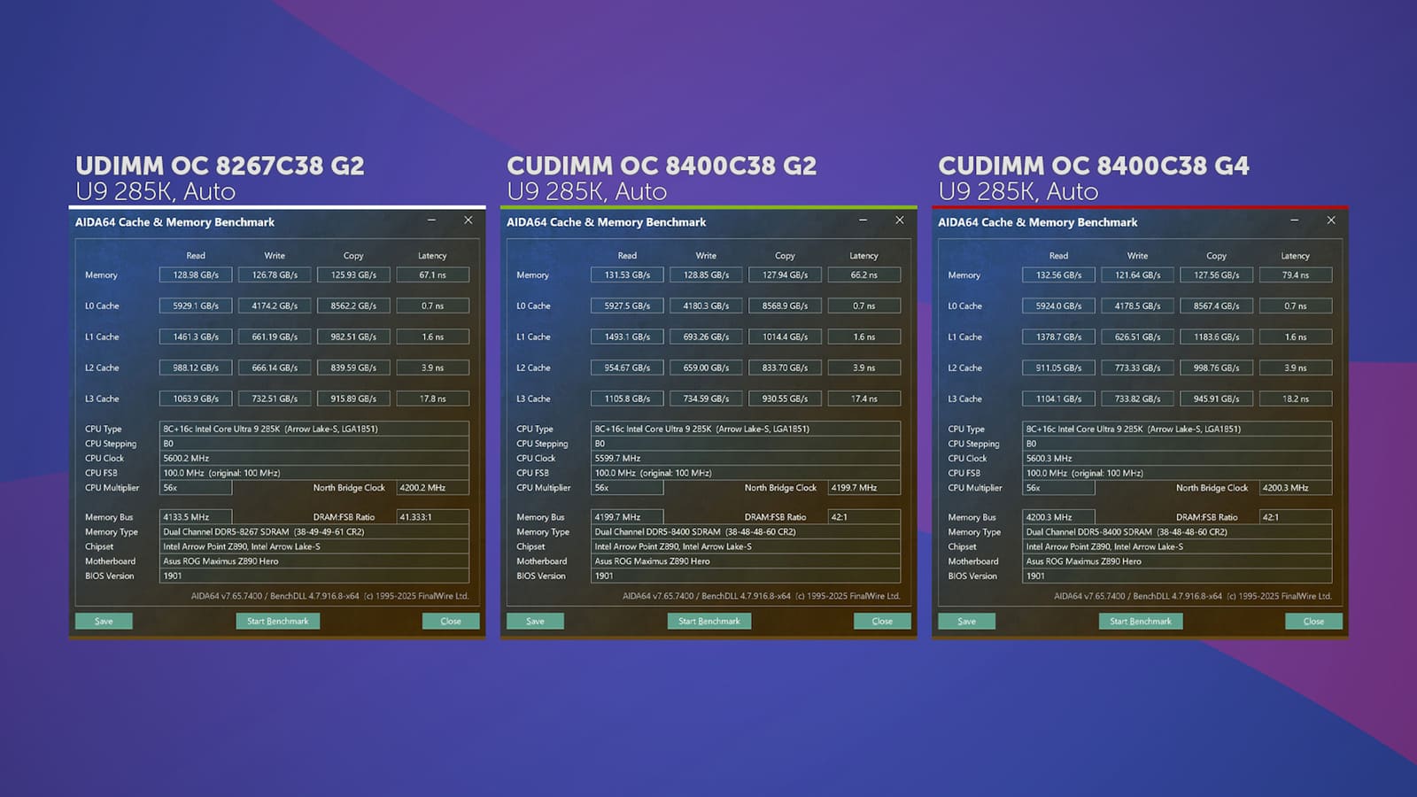The image size is (1417, 797).
Task: Select L0 Cache Read 5929.1 GB/s
Action: (196, 306)
